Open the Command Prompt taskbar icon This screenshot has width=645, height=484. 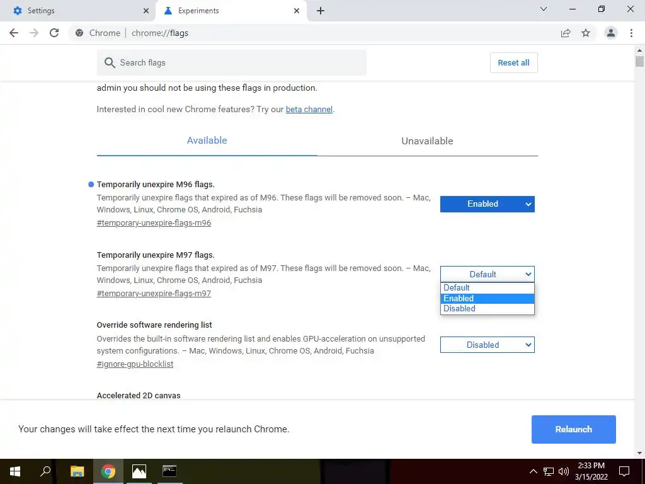click(169, 471)
